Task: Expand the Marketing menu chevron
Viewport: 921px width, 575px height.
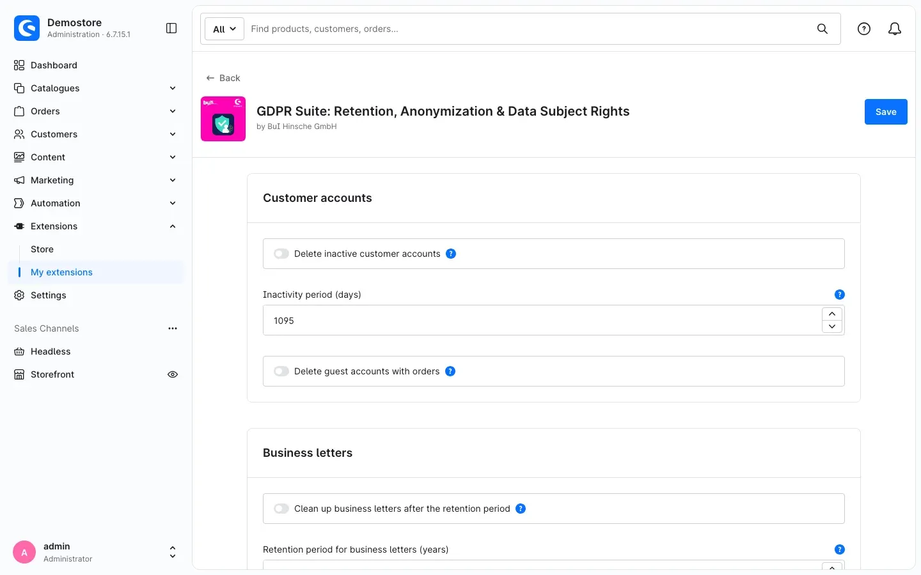Action: [173, 180]
